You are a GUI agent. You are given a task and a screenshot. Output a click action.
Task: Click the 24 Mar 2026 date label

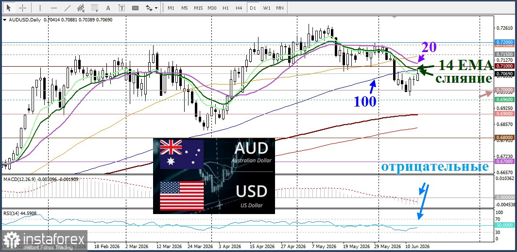pos(201,246)
